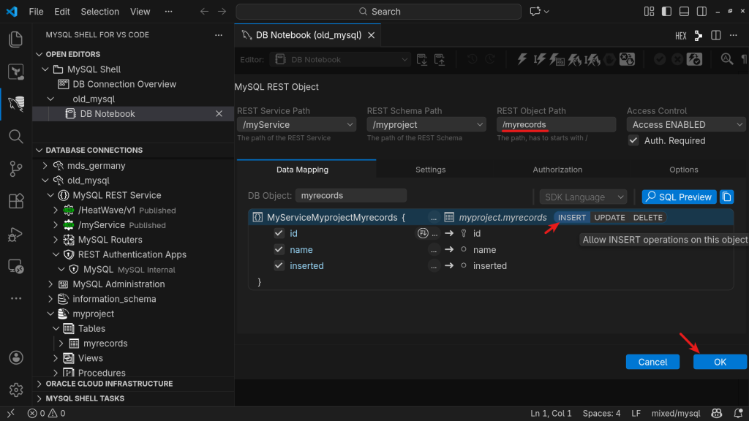
Task: Switch to the Authorization tab
Action: tap(557, 170)
